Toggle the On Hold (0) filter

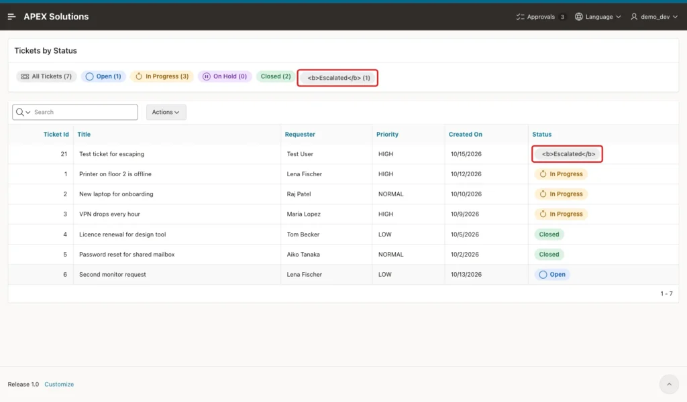(x=225, y=76)
